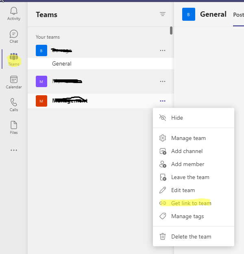Choose Delete the team menu entry
The width and height of the screenshot is (244, 254).
[x=194, y=236]
